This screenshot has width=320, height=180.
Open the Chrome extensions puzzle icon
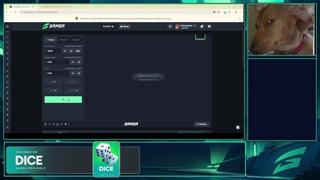(x=229, y=12)
